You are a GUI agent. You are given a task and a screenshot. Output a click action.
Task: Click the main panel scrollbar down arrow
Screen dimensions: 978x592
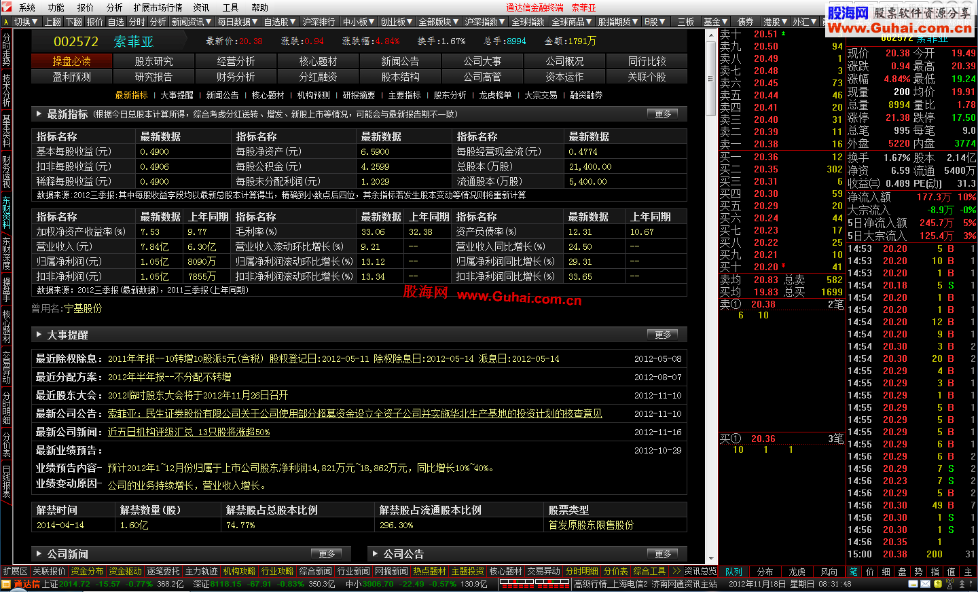point(711,559)
